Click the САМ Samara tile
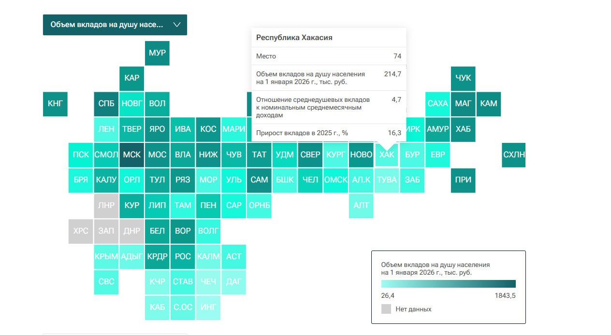The width and height of the screenshot is (611, 335). point(259,180)
